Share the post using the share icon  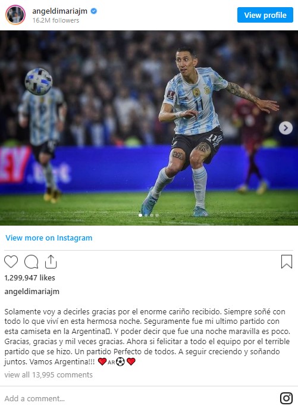[x=51, y=261]
